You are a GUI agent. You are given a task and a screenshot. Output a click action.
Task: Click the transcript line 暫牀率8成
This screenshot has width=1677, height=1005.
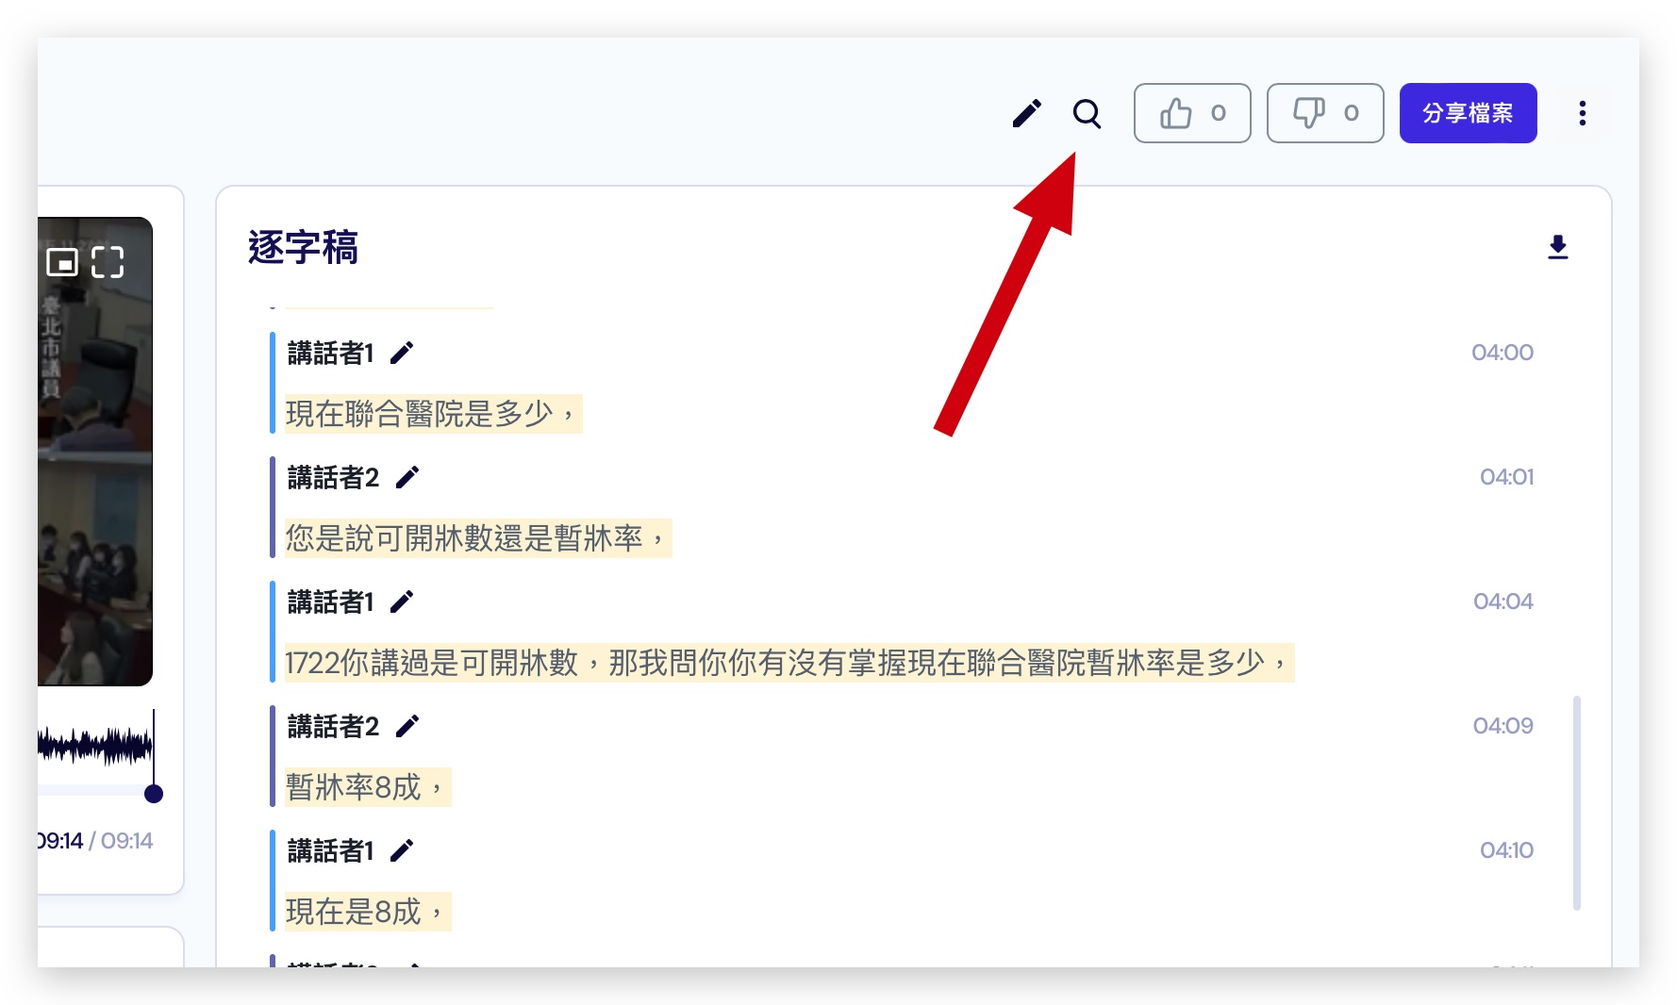(368, 787)
